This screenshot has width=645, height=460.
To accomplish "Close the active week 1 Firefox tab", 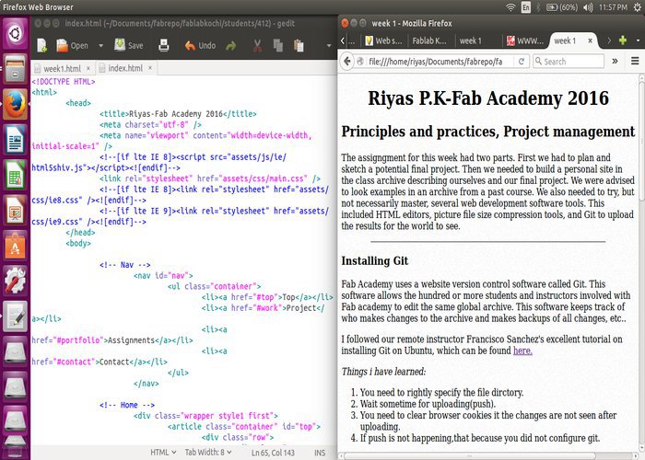I will coord(590,40).
